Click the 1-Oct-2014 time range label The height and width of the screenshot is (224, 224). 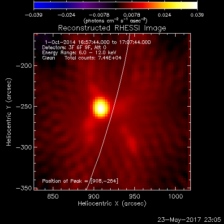(98, 42)
